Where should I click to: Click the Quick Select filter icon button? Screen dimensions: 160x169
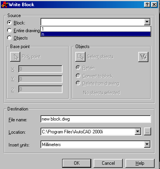pos(143,57)
